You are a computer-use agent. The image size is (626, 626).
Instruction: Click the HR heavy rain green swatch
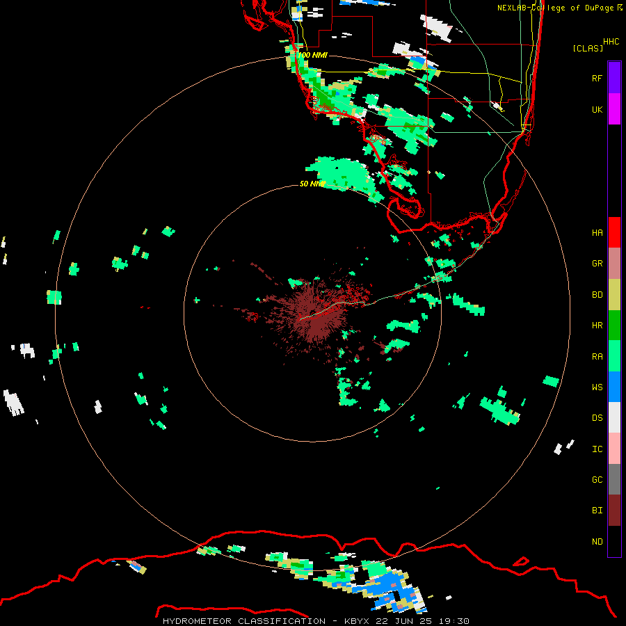click(x=614, y=326)
